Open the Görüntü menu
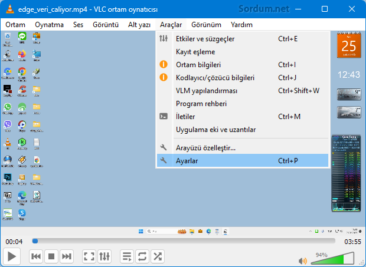This screenshot has width=366, height=267. [106, 25]
